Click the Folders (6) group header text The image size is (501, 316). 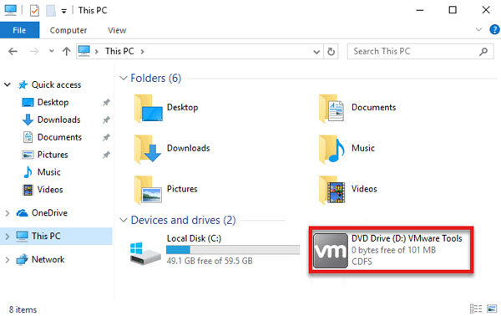[155, 78]
